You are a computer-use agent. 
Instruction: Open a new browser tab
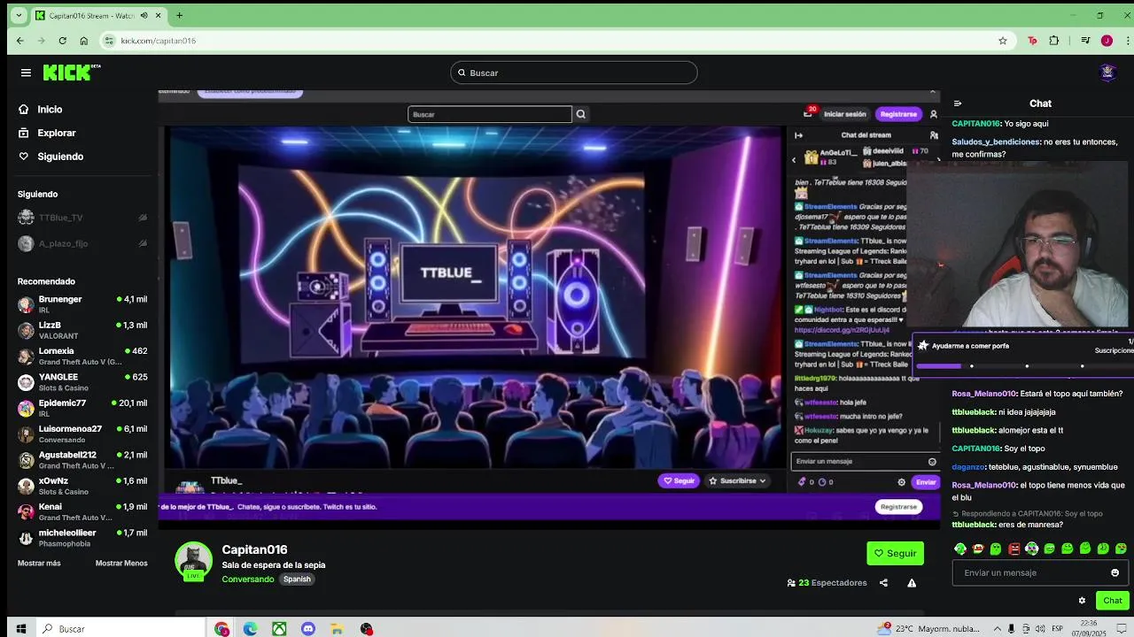[179, 15]
